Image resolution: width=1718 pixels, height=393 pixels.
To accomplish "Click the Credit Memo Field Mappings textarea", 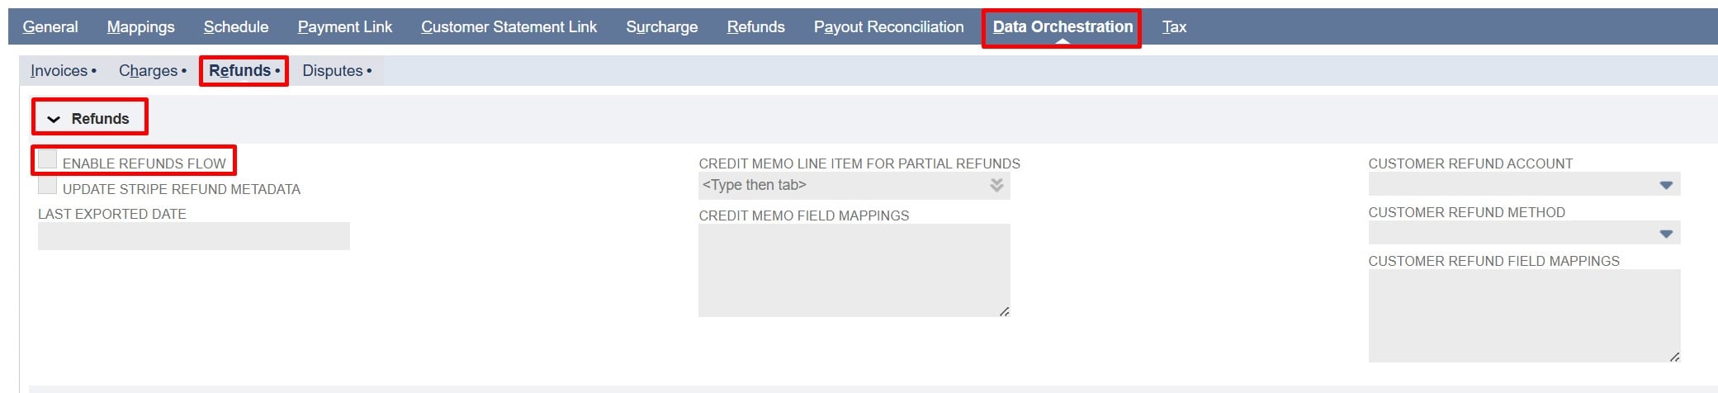I will 854,270.
